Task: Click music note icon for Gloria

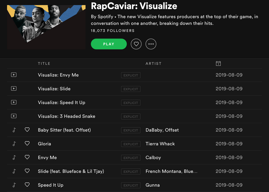Action: 14,144
